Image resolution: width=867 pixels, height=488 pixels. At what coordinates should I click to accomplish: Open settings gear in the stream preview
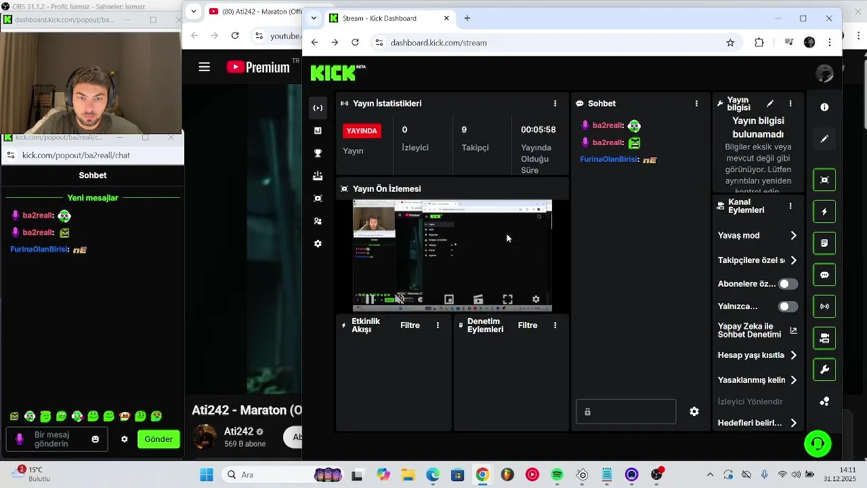tap(536, 299)
